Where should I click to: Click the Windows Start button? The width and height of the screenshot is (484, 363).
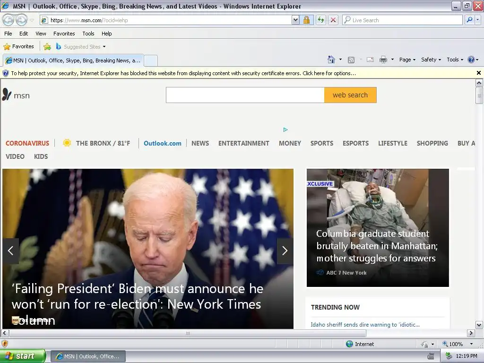23,356
